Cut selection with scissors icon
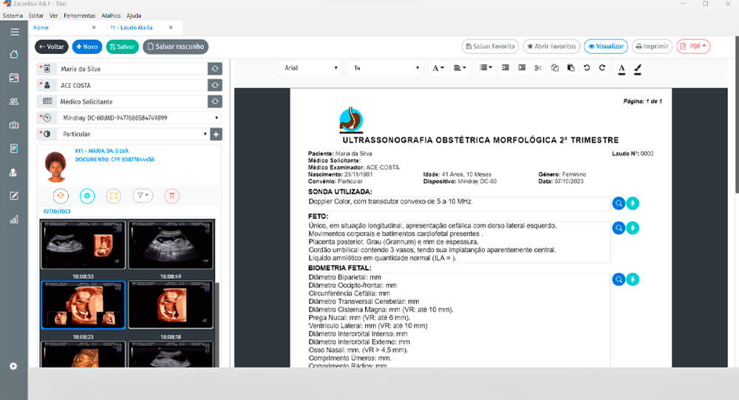Viewport: 739px width, 400px height. pyautogui.click(x=538, y=68)
